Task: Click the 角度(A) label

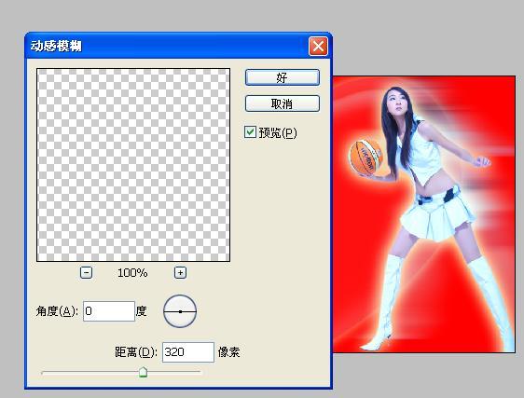Action: (57, 311)
